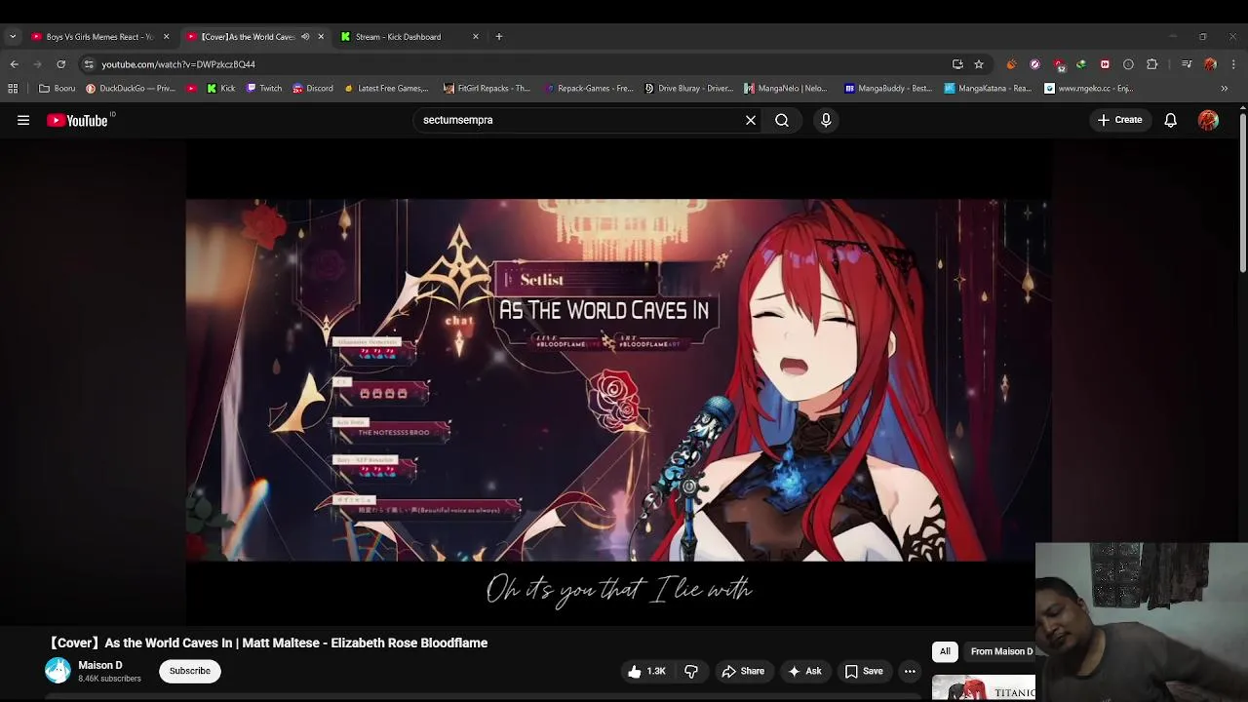
Task: Run search with the magnifier button
Action: (x=782, y=120)
